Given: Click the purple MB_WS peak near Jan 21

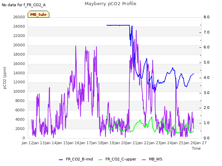Looking at the screenshot, I should tap(136, 30).
